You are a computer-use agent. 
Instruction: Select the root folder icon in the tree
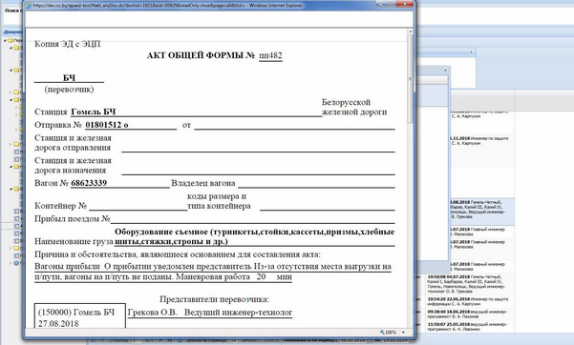11,40
